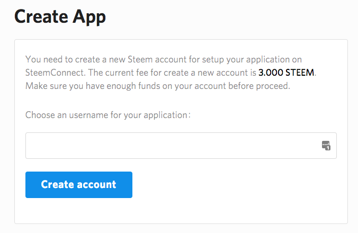Click the word SteemConnect in the description

click(49, 73)
